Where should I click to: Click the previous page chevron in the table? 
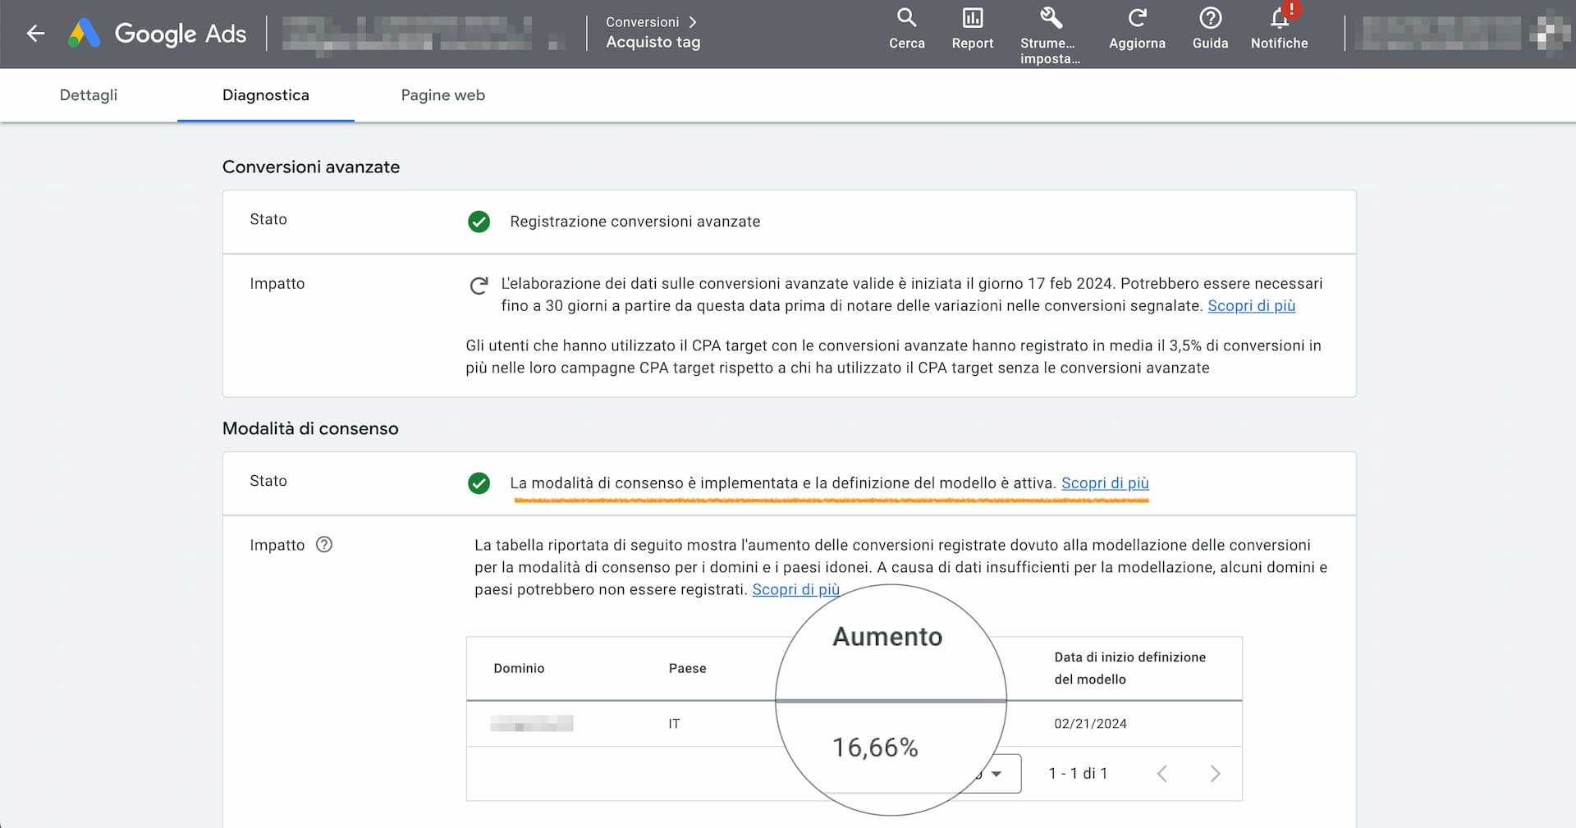(1162, 773)
